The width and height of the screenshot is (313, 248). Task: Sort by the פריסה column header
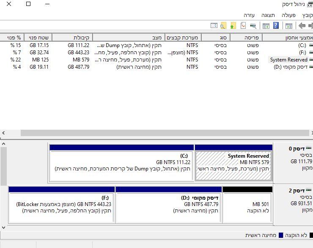pos(246,37)
